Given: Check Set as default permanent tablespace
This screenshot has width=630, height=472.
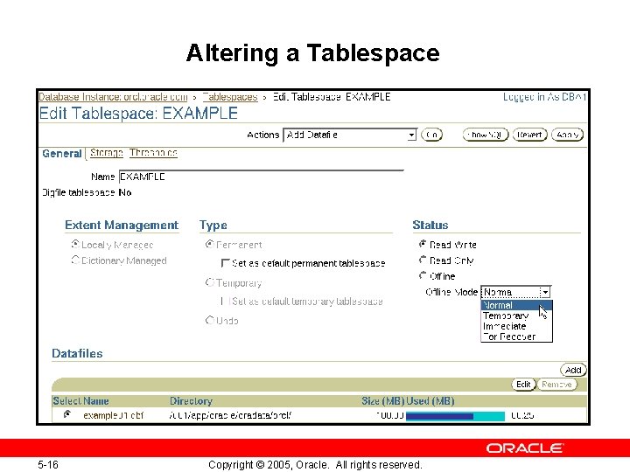Looking at the screenshot, I should 225,263.
